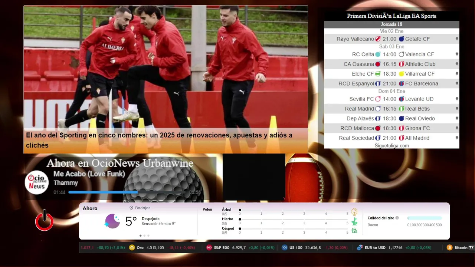Viewport: 475px width, 267px height.
Task: Select the second weather widget page dot
Action: click(144, 235)
